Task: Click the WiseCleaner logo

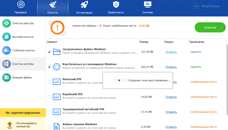Action: coord(206,6)
